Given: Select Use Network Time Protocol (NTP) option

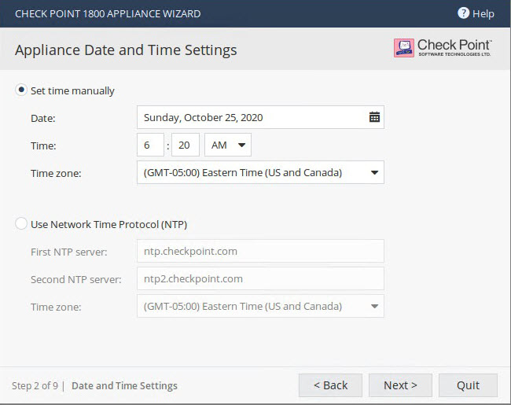Looking at the screenshot, I should point(21,223).
